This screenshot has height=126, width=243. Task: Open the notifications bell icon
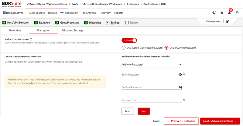coord(229,13)
